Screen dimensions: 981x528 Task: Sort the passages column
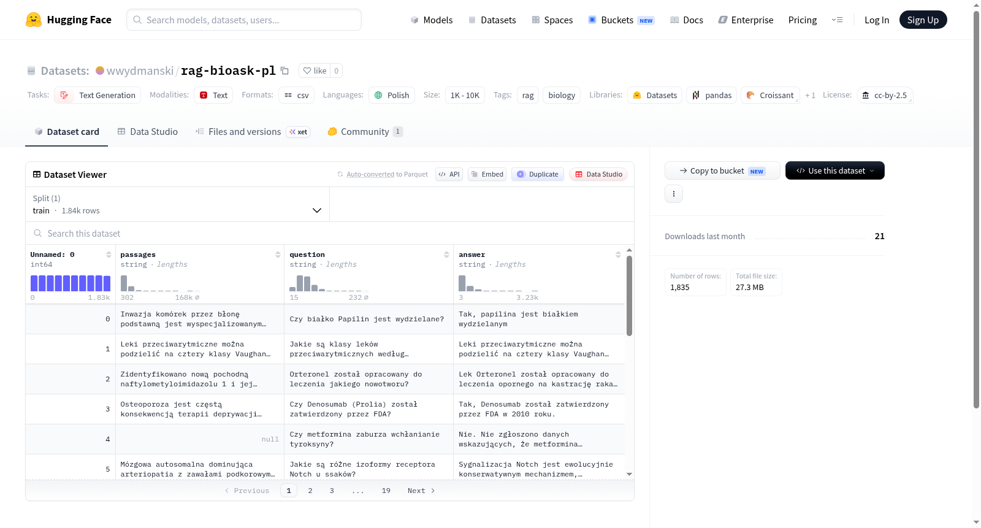coord(278,254)
